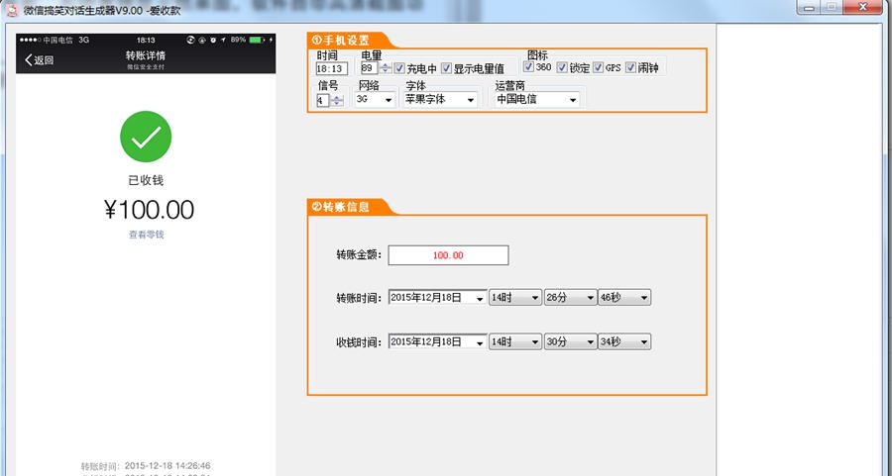This screenshot has height=476, width=892.
Task: Open the 收钱时间 minute dropdown 30分
Action: click(570, 341)
